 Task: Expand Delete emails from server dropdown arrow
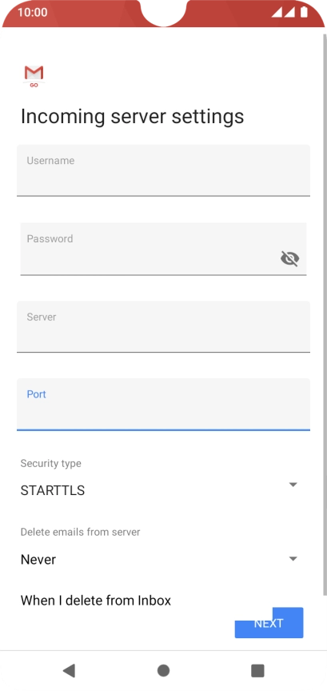(293, 559)
